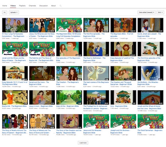Select the Videos tab

(13, 6)
